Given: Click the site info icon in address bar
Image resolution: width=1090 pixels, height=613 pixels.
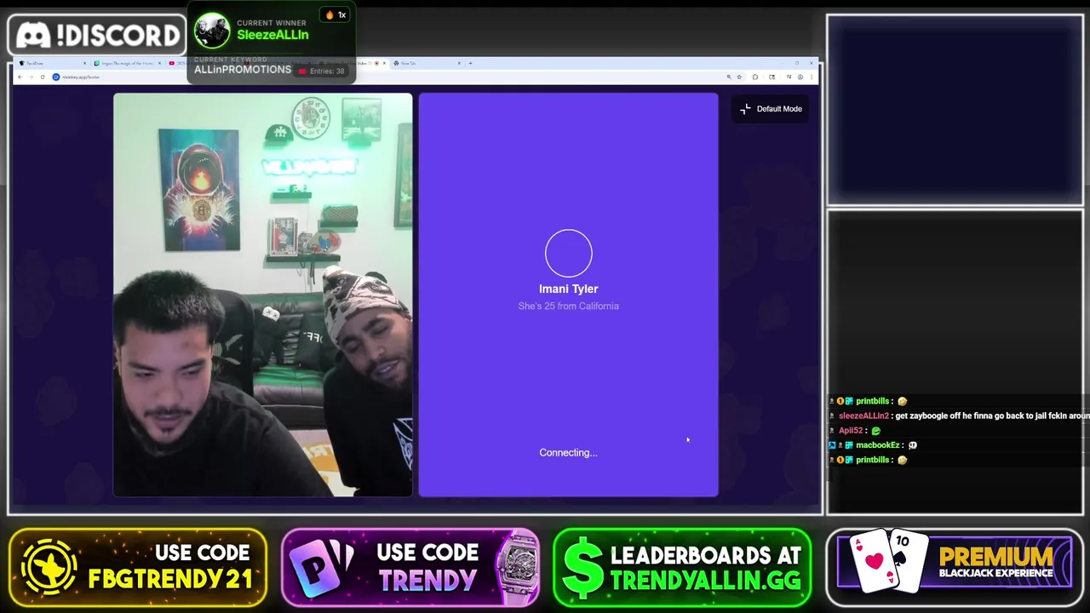Looking at the screenshot, I should coord(56,77).
